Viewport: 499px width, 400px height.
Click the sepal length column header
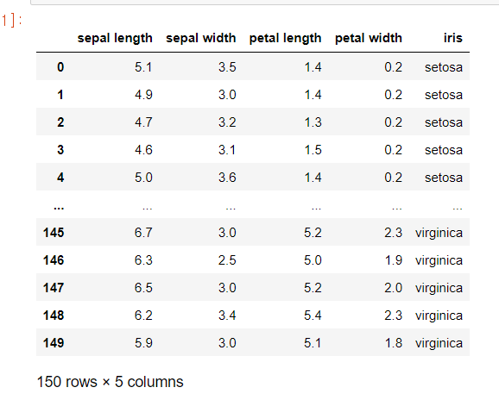[115, 38]
